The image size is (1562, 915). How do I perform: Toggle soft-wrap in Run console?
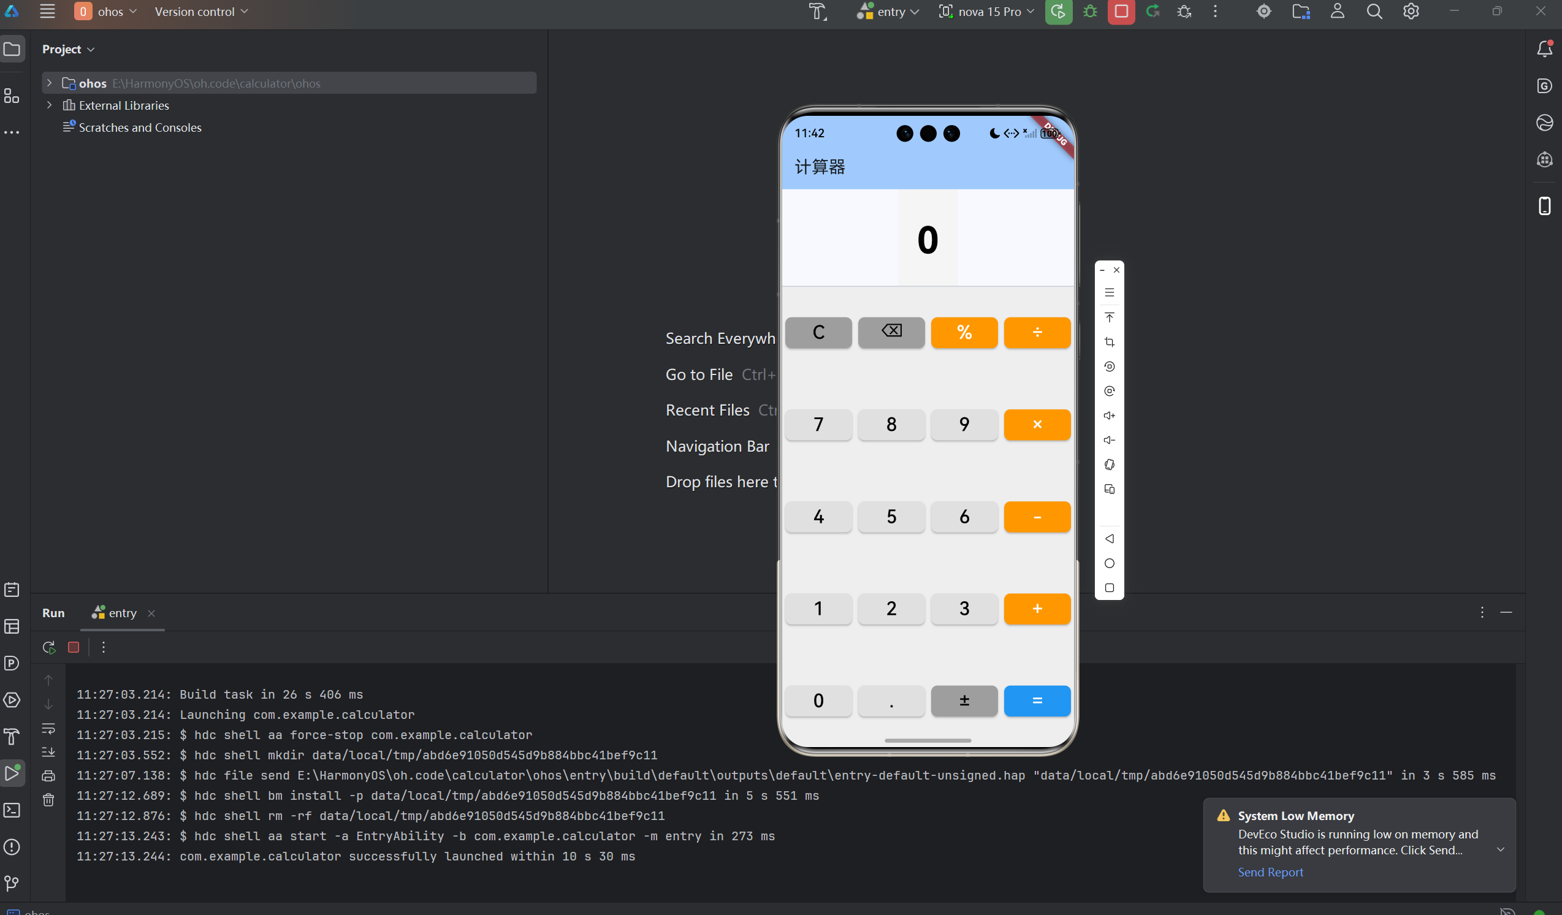point(48,728)
